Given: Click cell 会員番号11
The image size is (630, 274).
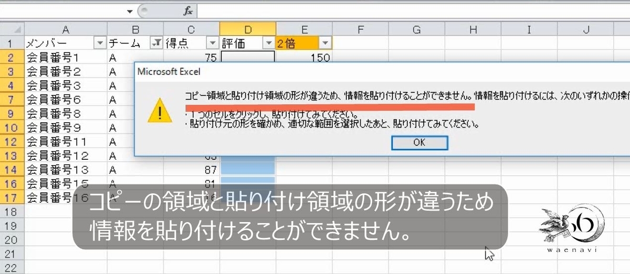Looking at the screenshot, I should [66, 141].
